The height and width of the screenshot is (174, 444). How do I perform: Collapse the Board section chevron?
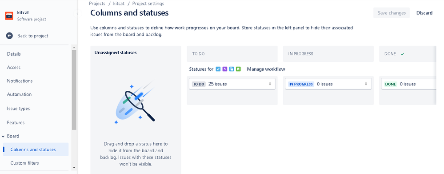3,136
